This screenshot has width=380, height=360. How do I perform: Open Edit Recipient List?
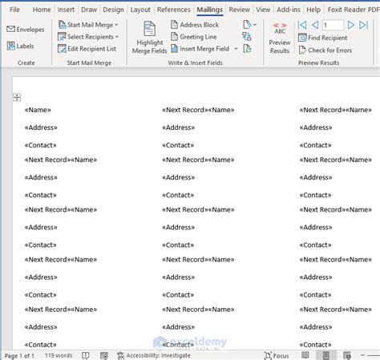click(x=87, y=49)
